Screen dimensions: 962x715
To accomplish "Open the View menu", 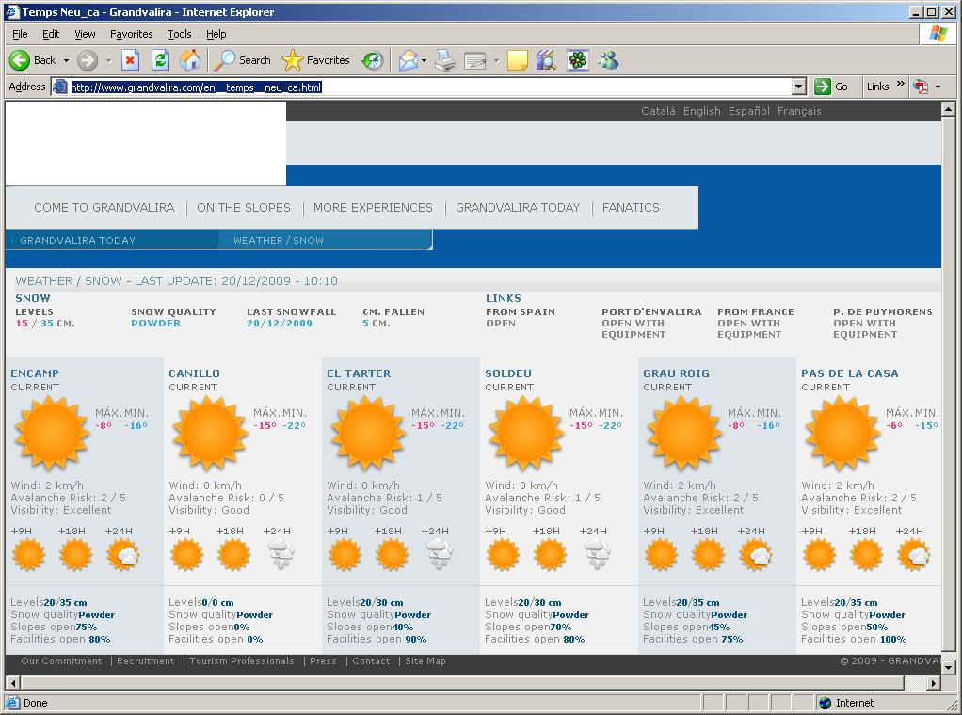I will pos(85,34).
